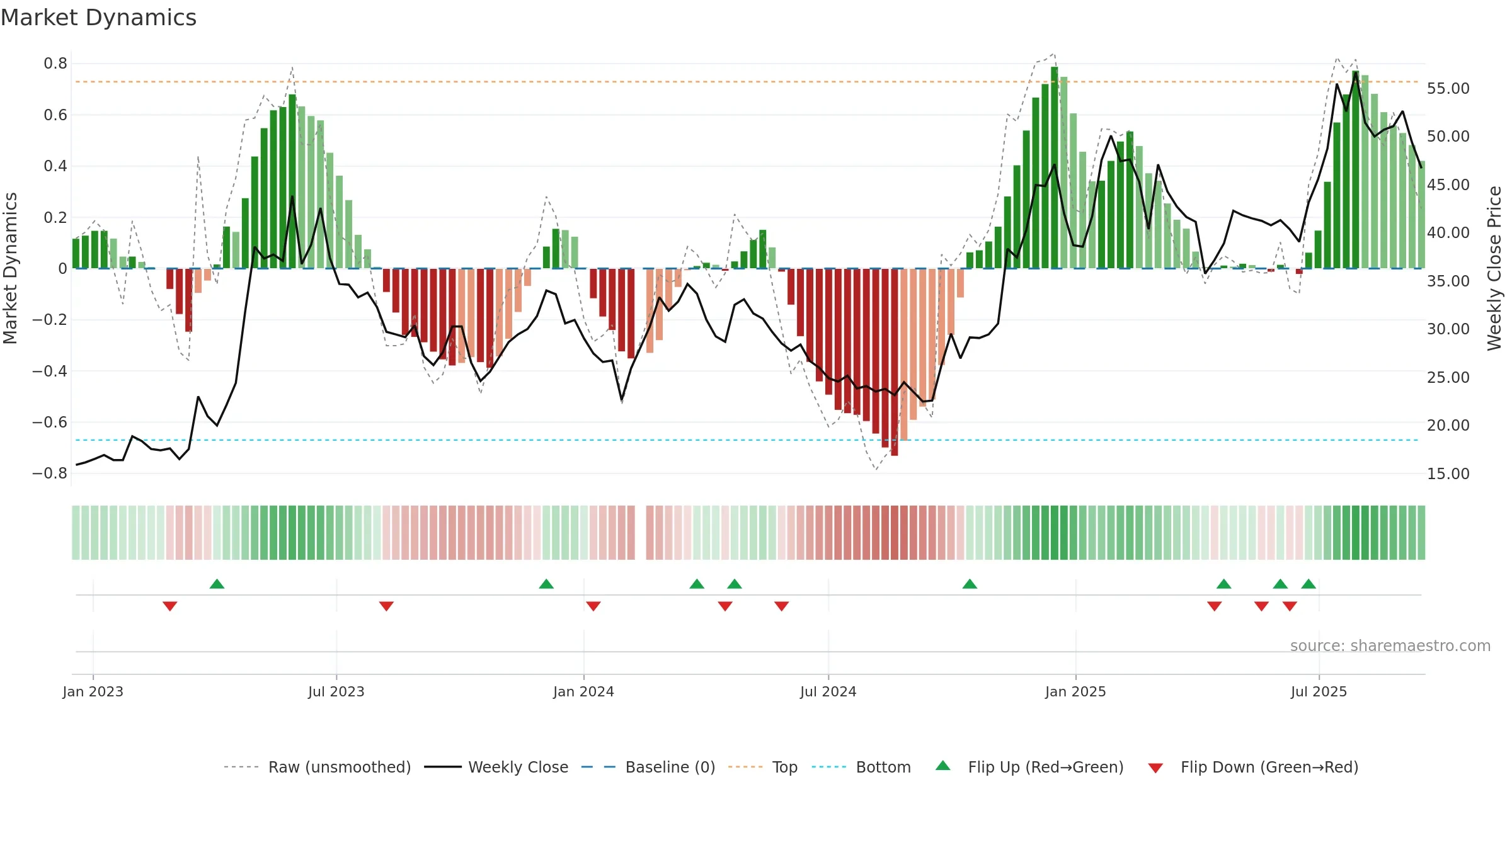Click the Jul 2023 x-axis label
This screenshot has width=1512, height=850.
point(336,691)
